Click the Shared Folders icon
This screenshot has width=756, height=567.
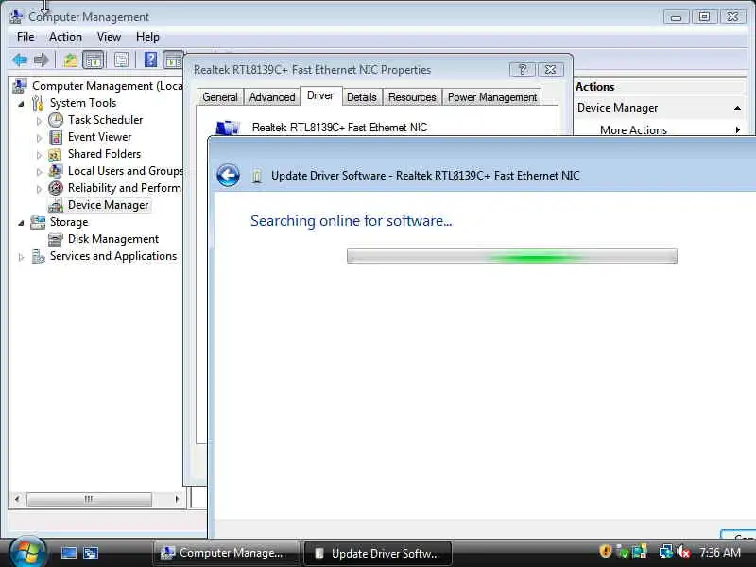(x=55, y=154)
